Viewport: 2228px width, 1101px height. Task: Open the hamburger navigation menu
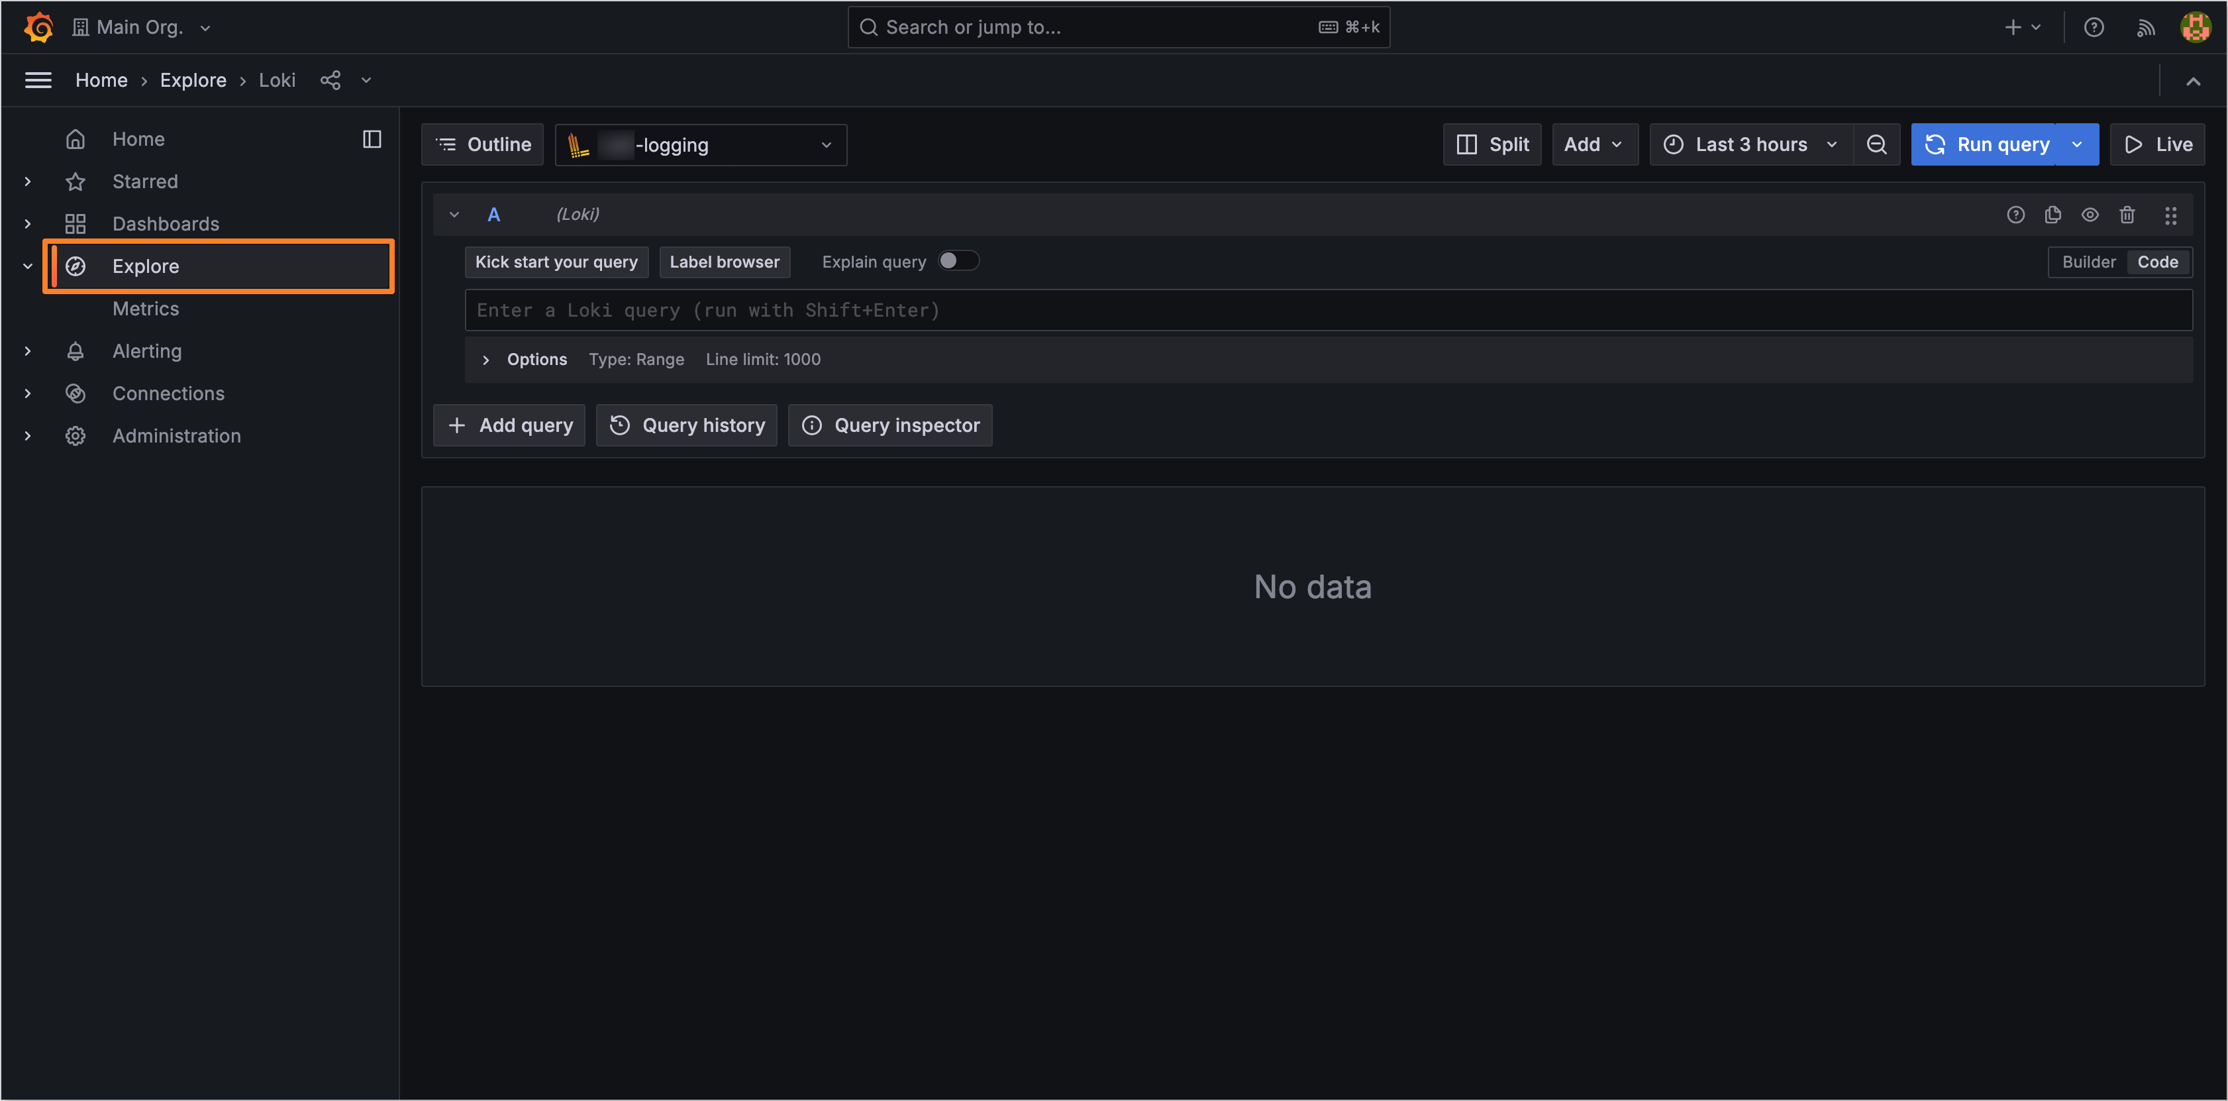[38, 79]
